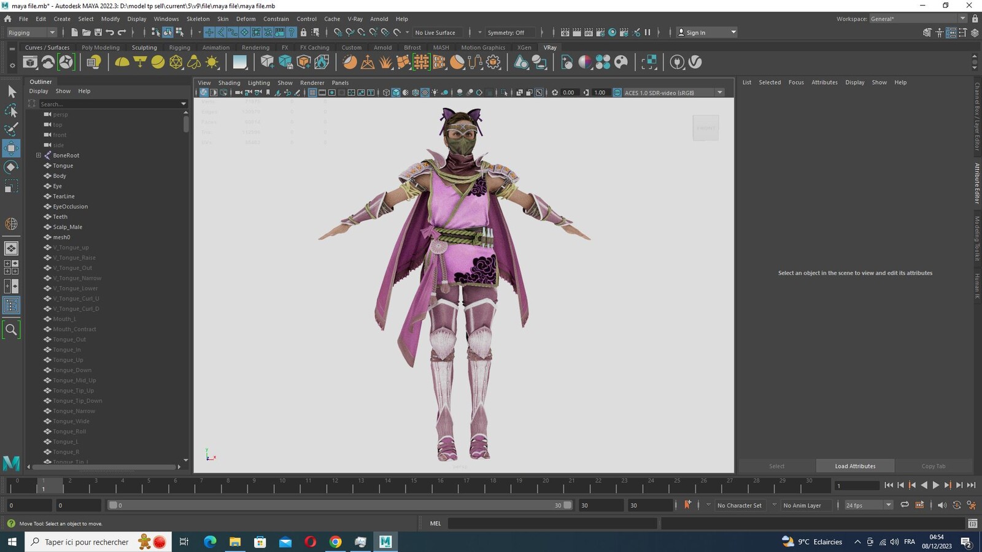
Task: Toggle use all lights bulb in viewport
Action: click(435, 93)
